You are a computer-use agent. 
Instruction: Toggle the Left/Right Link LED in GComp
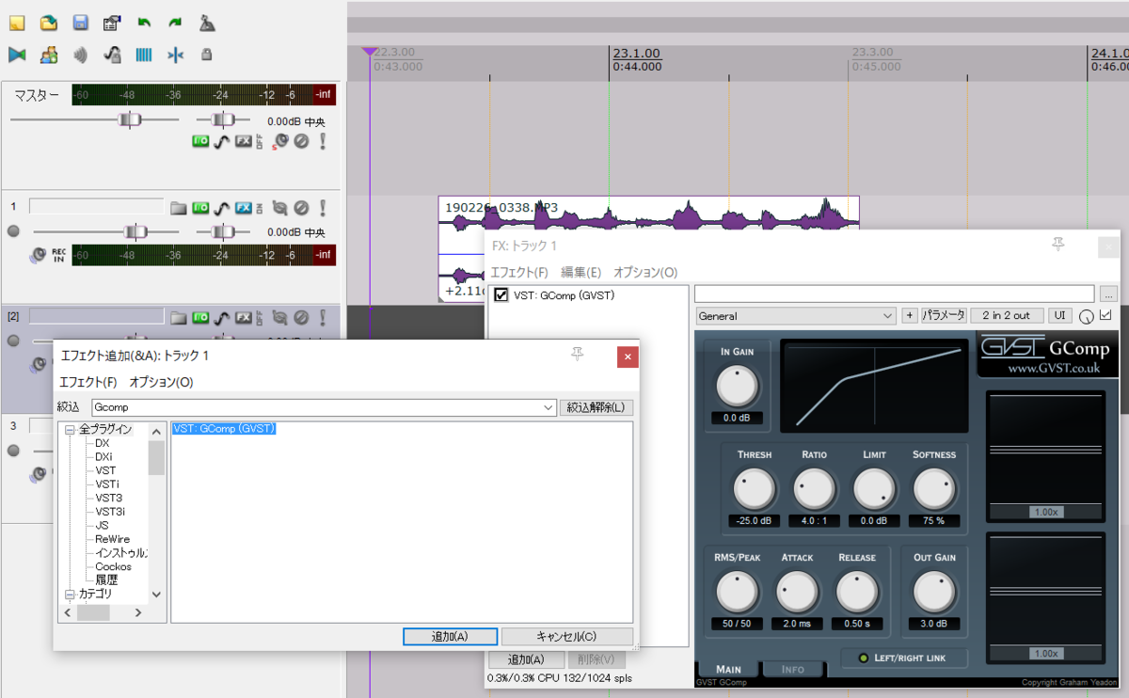coord(864,658)
